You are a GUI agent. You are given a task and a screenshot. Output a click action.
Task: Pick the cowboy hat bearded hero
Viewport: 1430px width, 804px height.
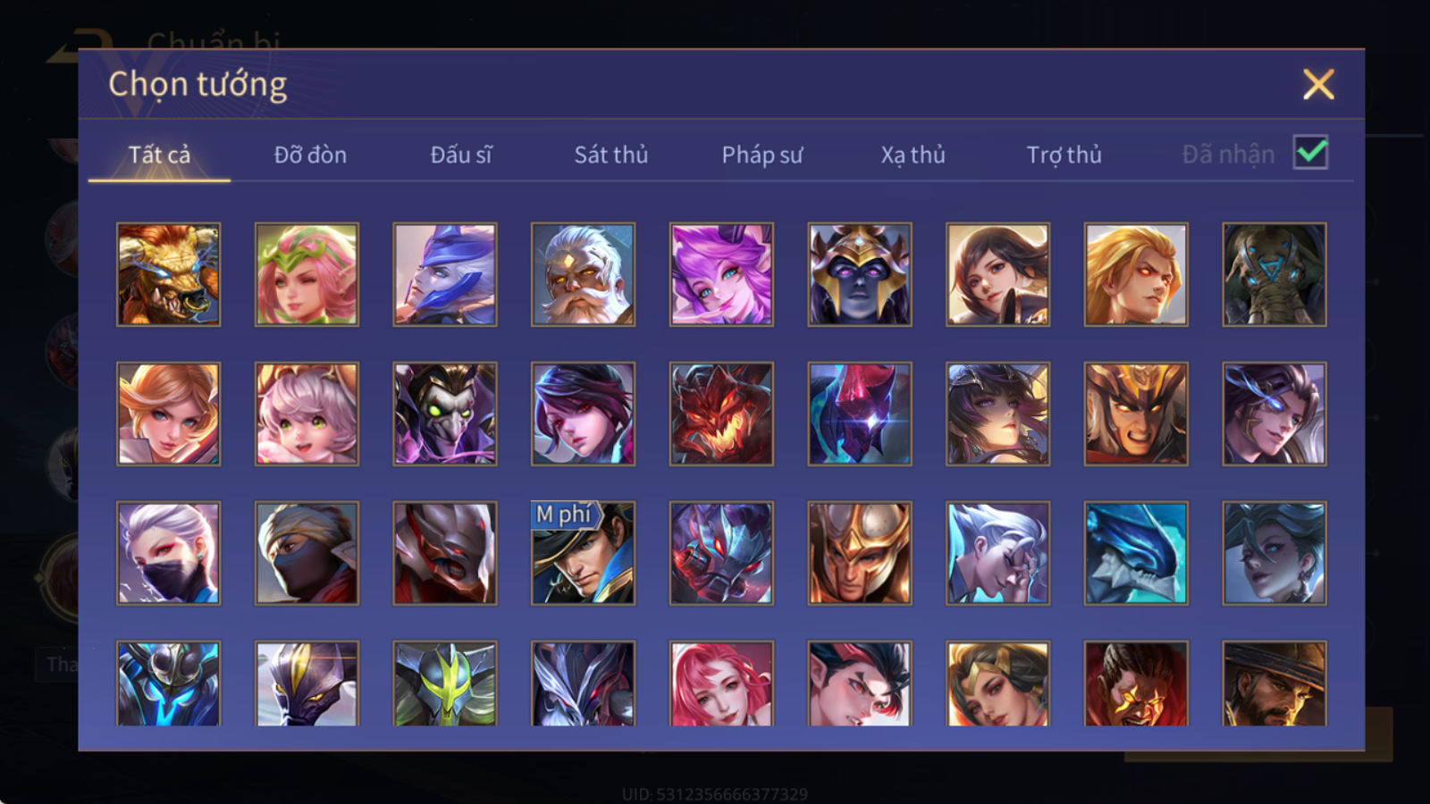click(x=1274, y=683)
